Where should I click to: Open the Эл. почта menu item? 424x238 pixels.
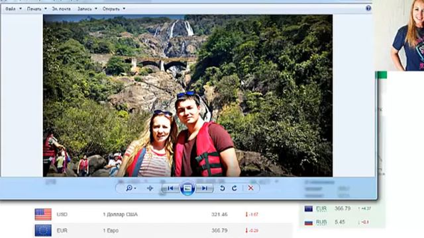(62, 9)
